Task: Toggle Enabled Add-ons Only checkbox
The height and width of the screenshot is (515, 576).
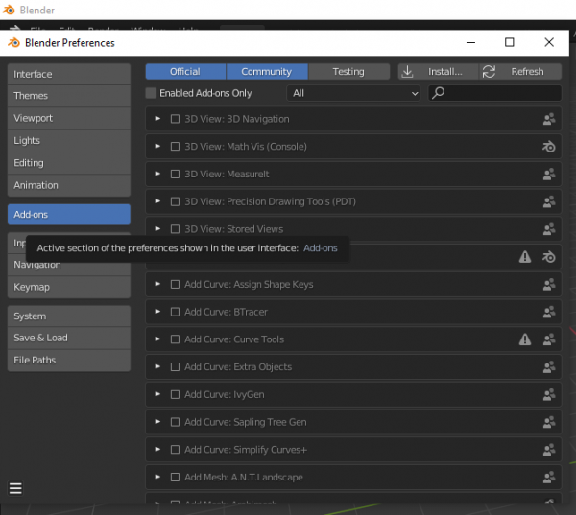Action: 151,93
